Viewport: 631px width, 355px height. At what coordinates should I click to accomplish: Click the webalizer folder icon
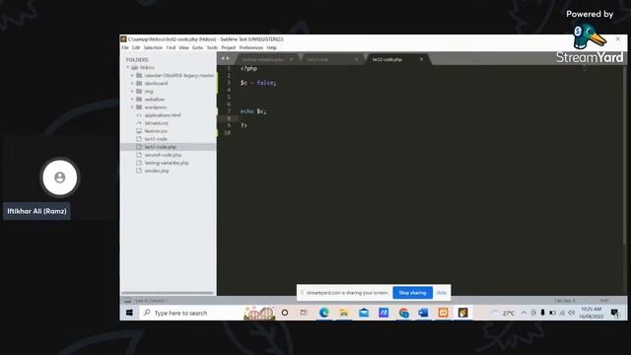point(139,99)
